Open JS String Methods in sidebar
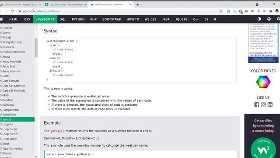Screen dimensions: 280x158 coord(11,42)
